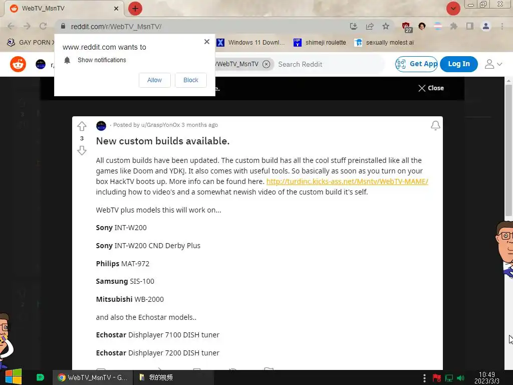This screenshot has width=513, height=385.
Task: Allow reddit notifications in popup
Action: click(x=154, y=80)
